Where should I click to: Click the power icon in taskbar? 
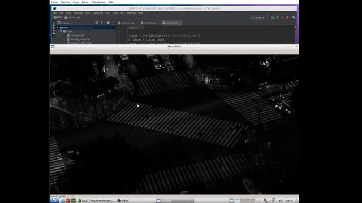click(296, 201)
